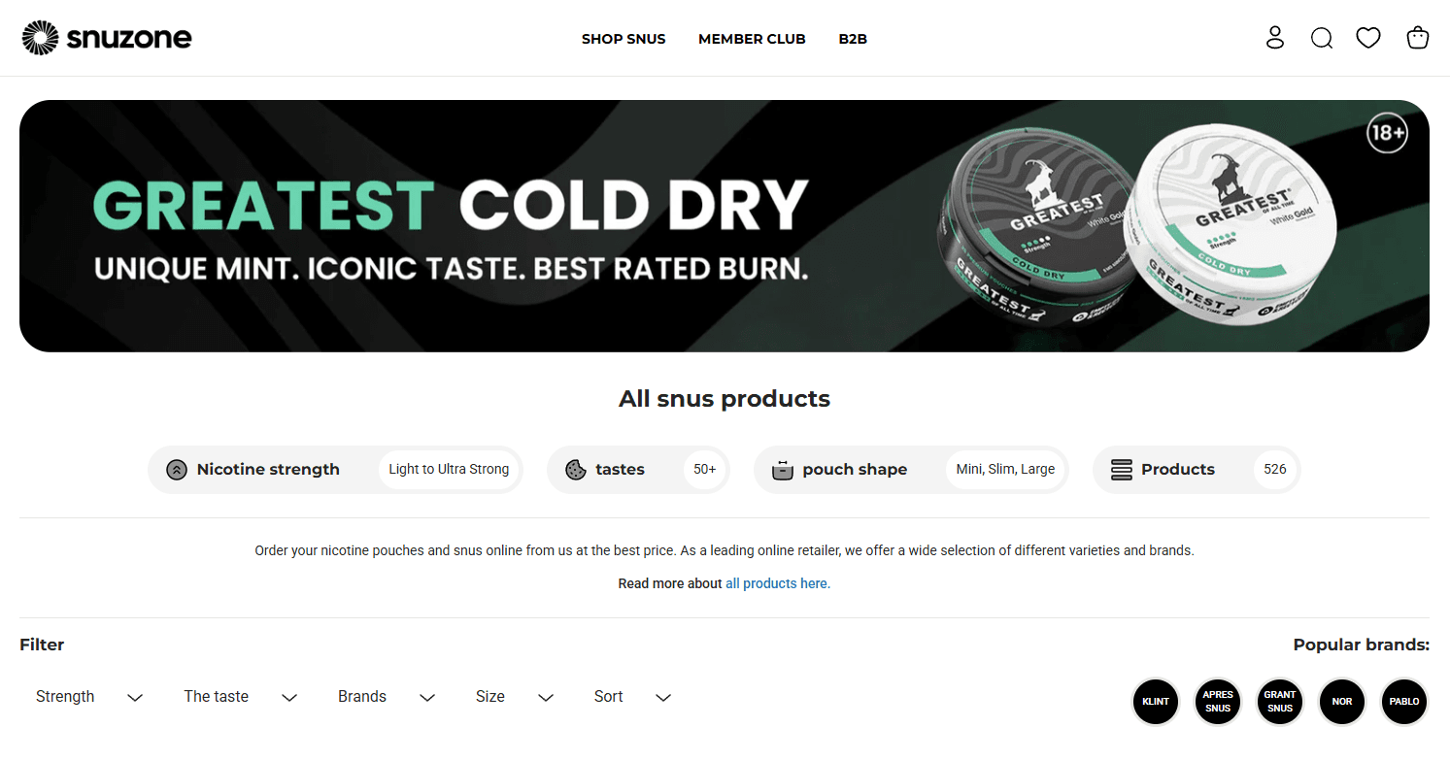Follow the 'all products here' link
The height and width of the screenshot is (761, 1450).
(778, 583)
